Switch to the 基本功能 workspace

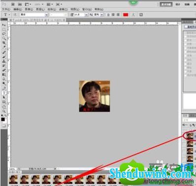166,4
